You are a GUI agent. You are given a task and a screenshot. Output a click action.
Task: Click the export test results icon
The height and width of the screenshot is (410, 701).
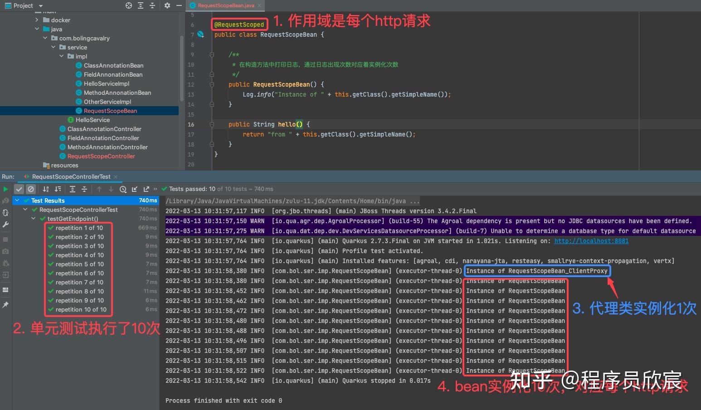[x=146, y=189]
